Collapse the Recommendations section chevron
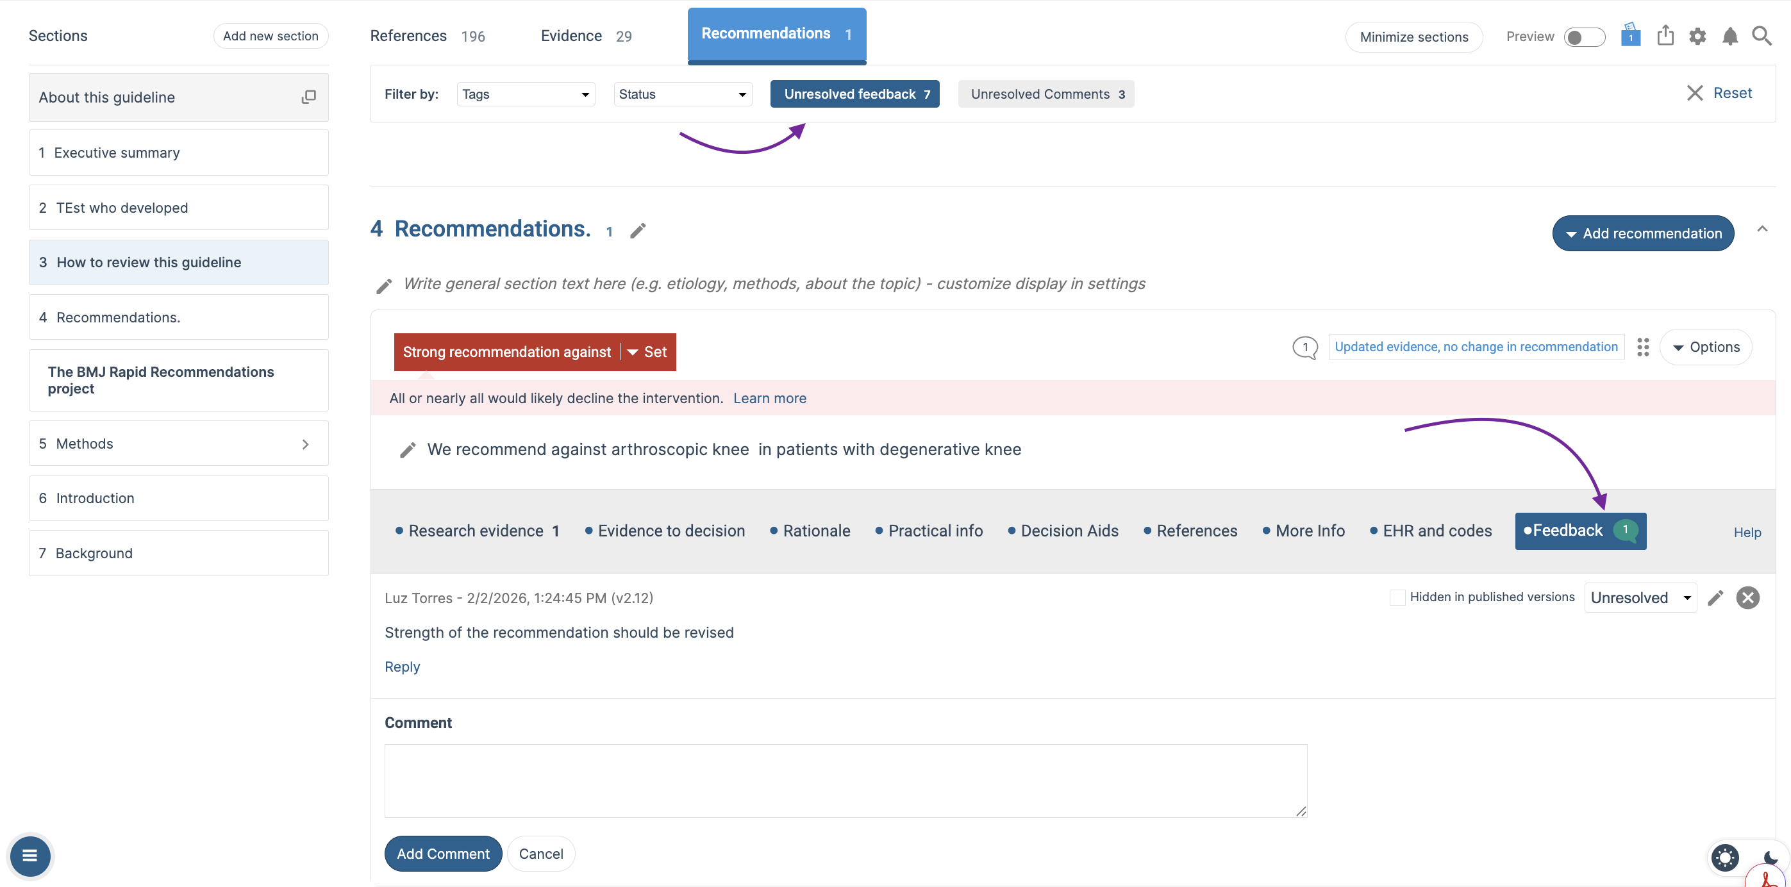This screenshot has width=1791, height=887. click(x=1762, y=229)
